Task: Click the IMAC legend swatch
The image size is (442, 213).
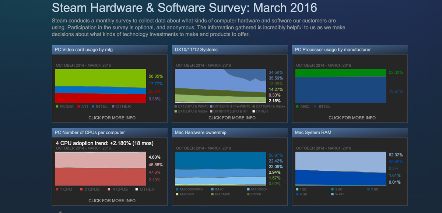Action: (212, 189)
